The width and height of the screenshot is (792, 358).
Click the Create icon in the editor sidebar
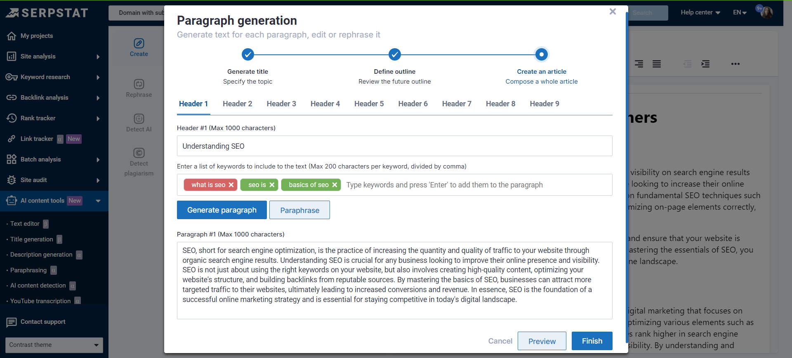point(139,43)
